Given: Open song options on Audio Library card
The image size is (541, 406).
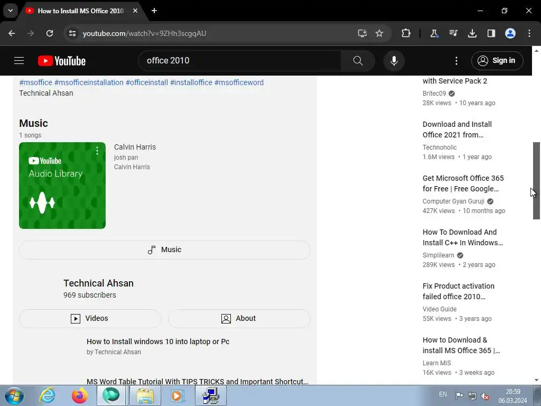Looking at the screenshot, I should (97, 151).
